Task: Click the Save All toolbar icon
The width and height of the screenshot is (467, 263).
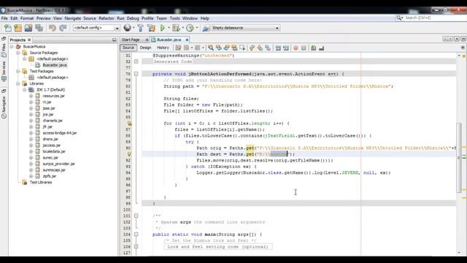Action: coord(39,28)
